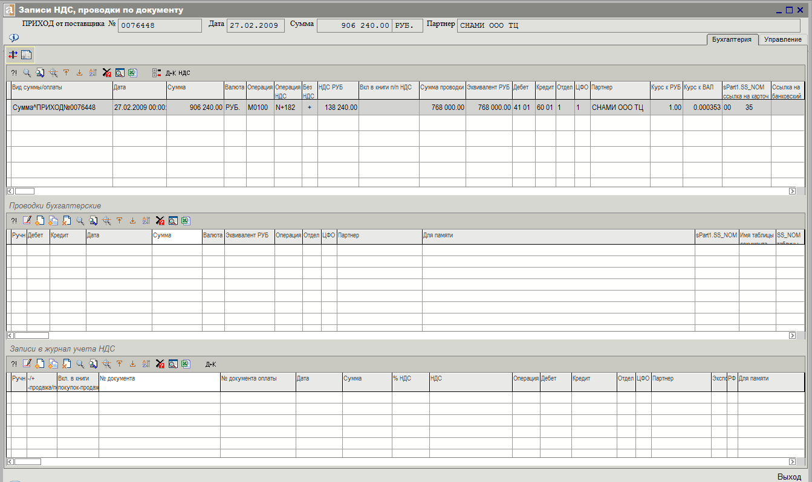Screen dimensions: 812x482
Task: Click the document number field 0076448
Action: 160,25
